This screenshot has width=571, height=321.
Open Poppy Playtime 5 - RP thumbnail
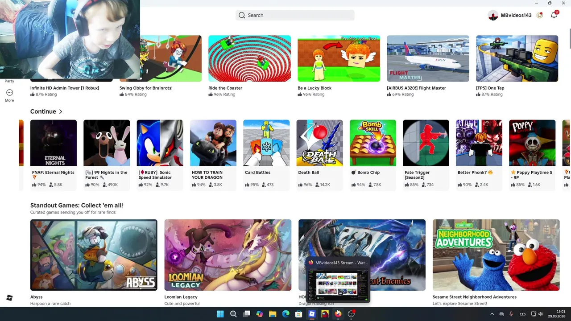[532, 143]
